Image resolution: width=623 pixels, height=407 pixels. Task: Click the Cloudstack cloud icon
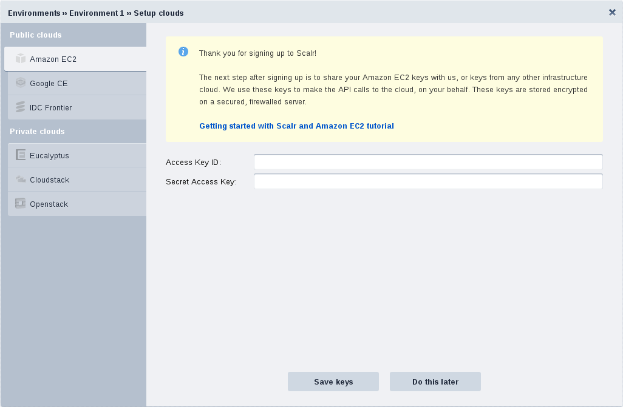20,180
